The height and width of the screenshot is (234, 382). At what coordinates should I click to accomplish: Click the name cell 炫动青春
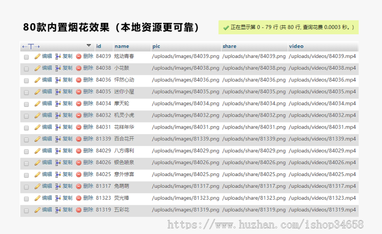tap(124, 56)
